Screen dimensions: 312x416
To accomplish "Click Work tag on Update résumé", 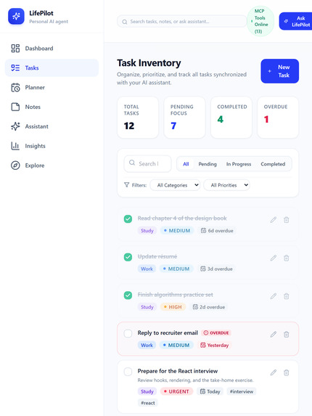I will point(147,269).
